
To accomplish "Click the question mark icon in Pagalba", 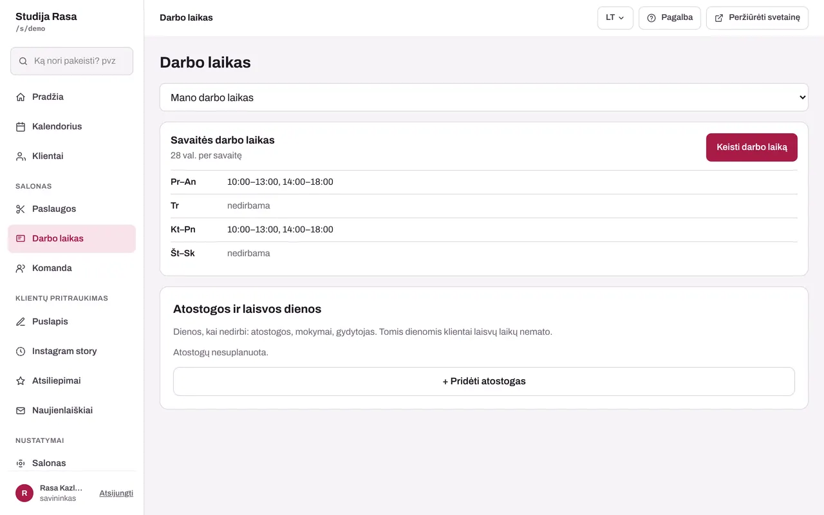I will click(x=651, y=18).
